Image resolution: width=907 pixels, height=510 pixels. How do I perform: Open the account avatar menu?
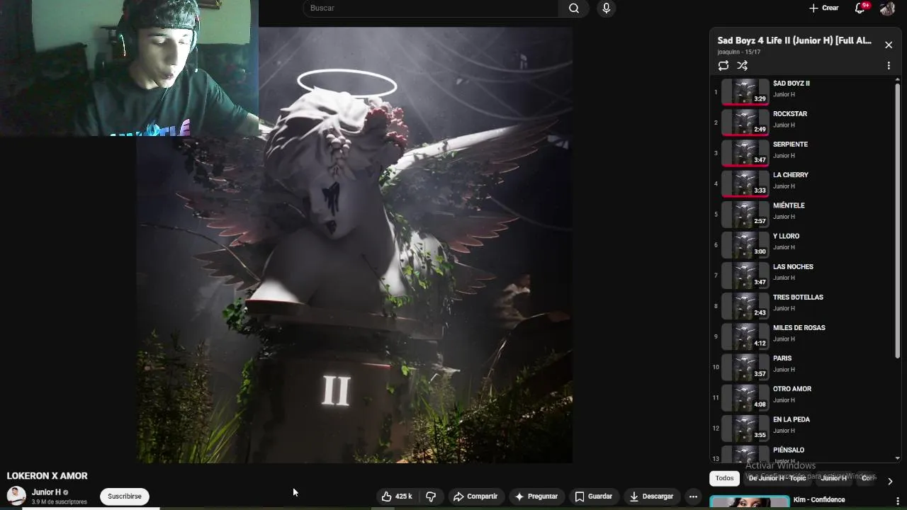click(x=887, y=8)
